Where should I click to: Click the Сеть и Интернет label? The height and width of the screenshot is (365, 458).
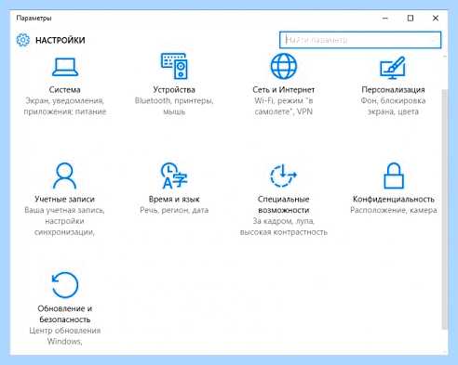284,90
